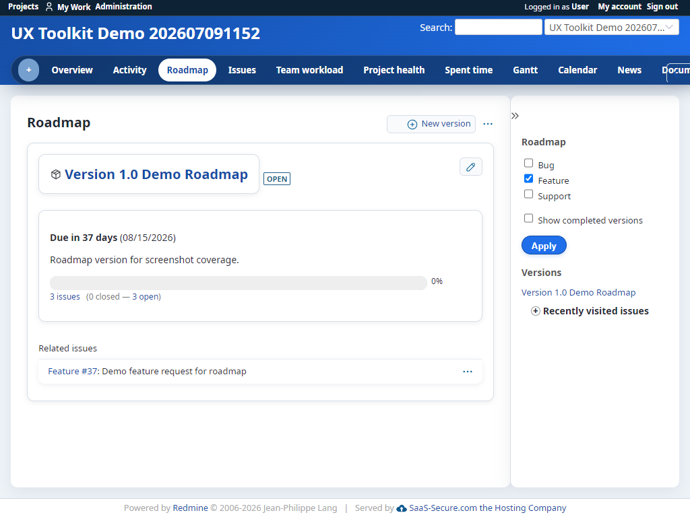Click Sign out link
Image resolution: width=690 pixels, height=517 pixels.
tap(662, 7)
